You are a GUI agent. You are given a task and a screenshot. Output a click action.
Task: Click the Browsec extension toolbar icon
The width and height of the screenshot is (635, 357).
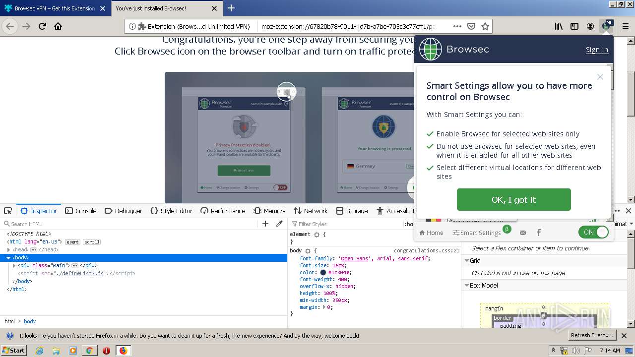coord(607,26)
